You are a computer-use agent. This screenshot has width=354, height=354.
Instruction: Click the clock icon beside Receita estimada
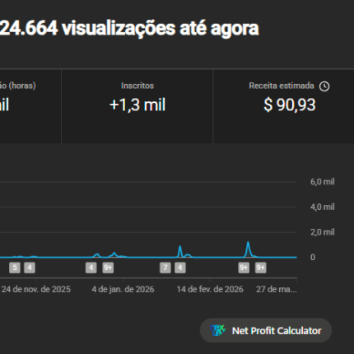pos(324,86)
